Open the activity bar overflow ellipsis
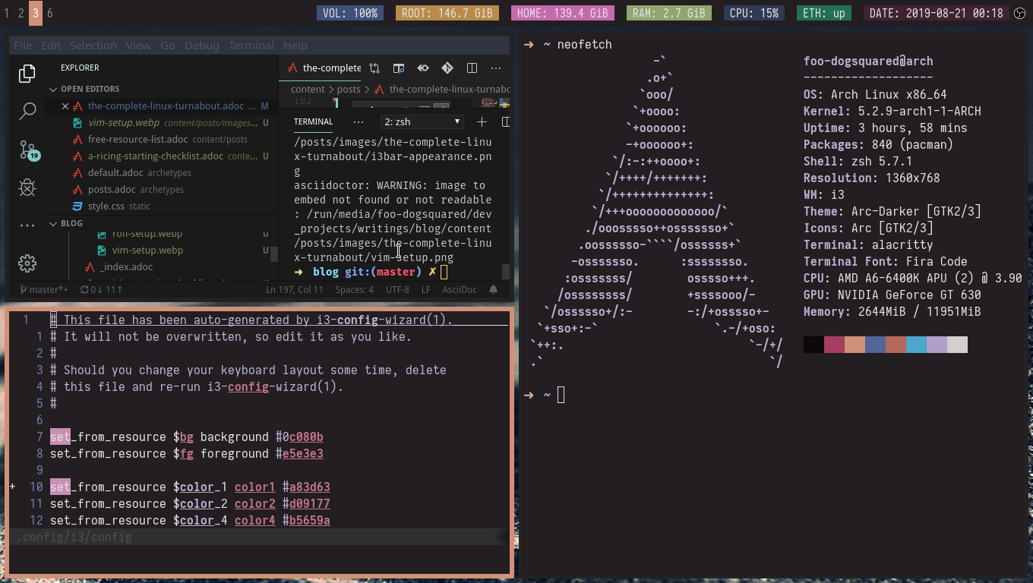1033x583 pixels. [x=27, y=225]
